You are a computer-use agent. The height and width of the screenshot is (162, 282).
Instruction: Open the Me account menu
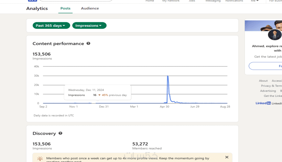tap(255, 1)
